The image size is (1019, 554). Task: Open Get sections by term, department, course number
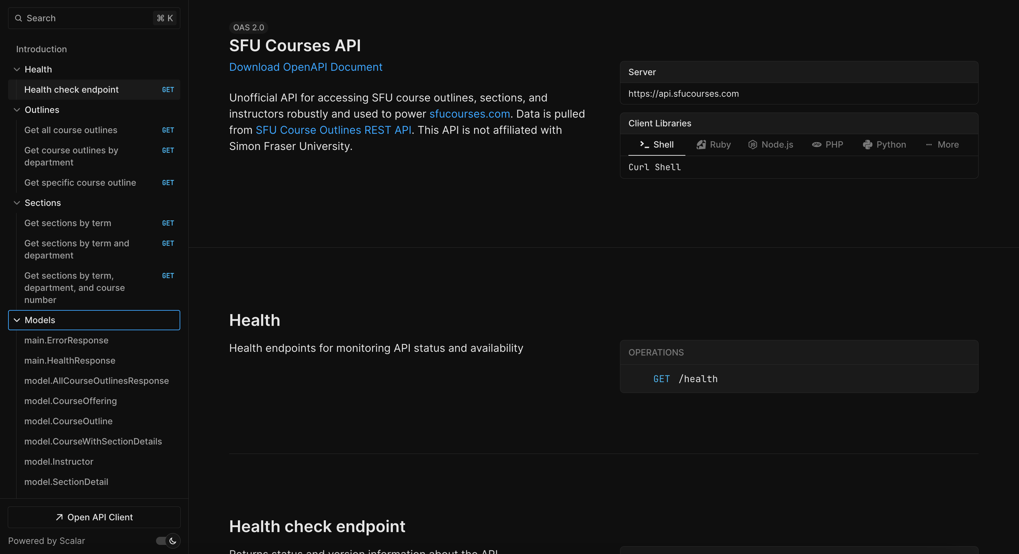click(94, 288)
